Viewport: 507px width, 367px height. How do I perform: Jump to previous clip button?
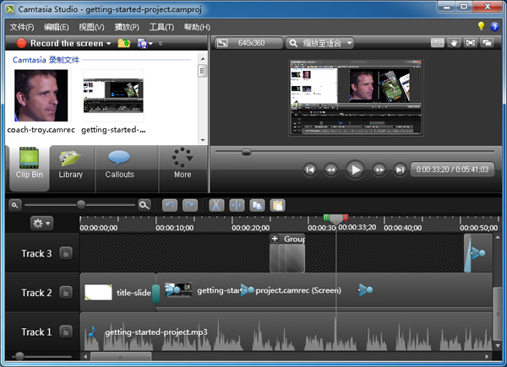310,170
